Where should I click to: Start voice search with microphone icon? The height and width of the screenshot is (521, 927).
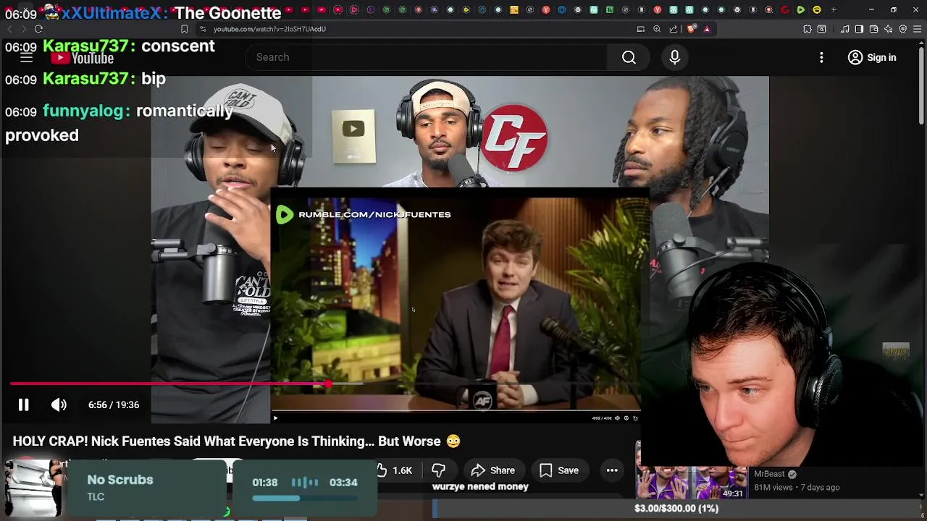pyautogui.click(x=674, y=57)
